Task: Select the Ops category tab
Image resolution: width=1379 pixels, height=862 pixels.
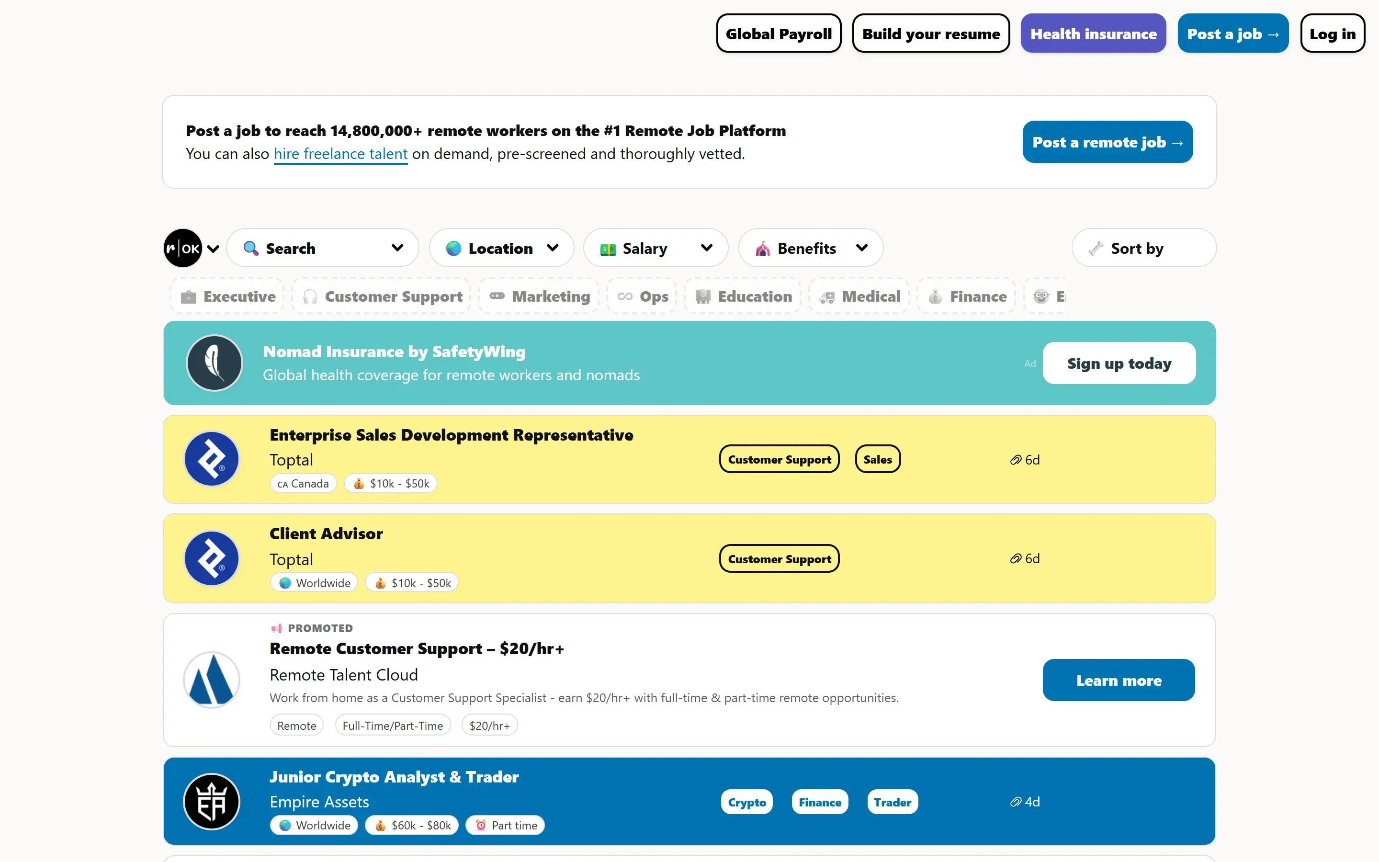Action: pyautogui.click(x=642, y=296)
